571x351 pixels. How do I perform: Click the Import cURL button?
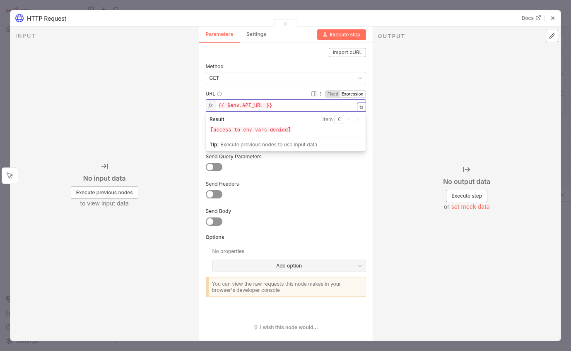click(347, 53)
